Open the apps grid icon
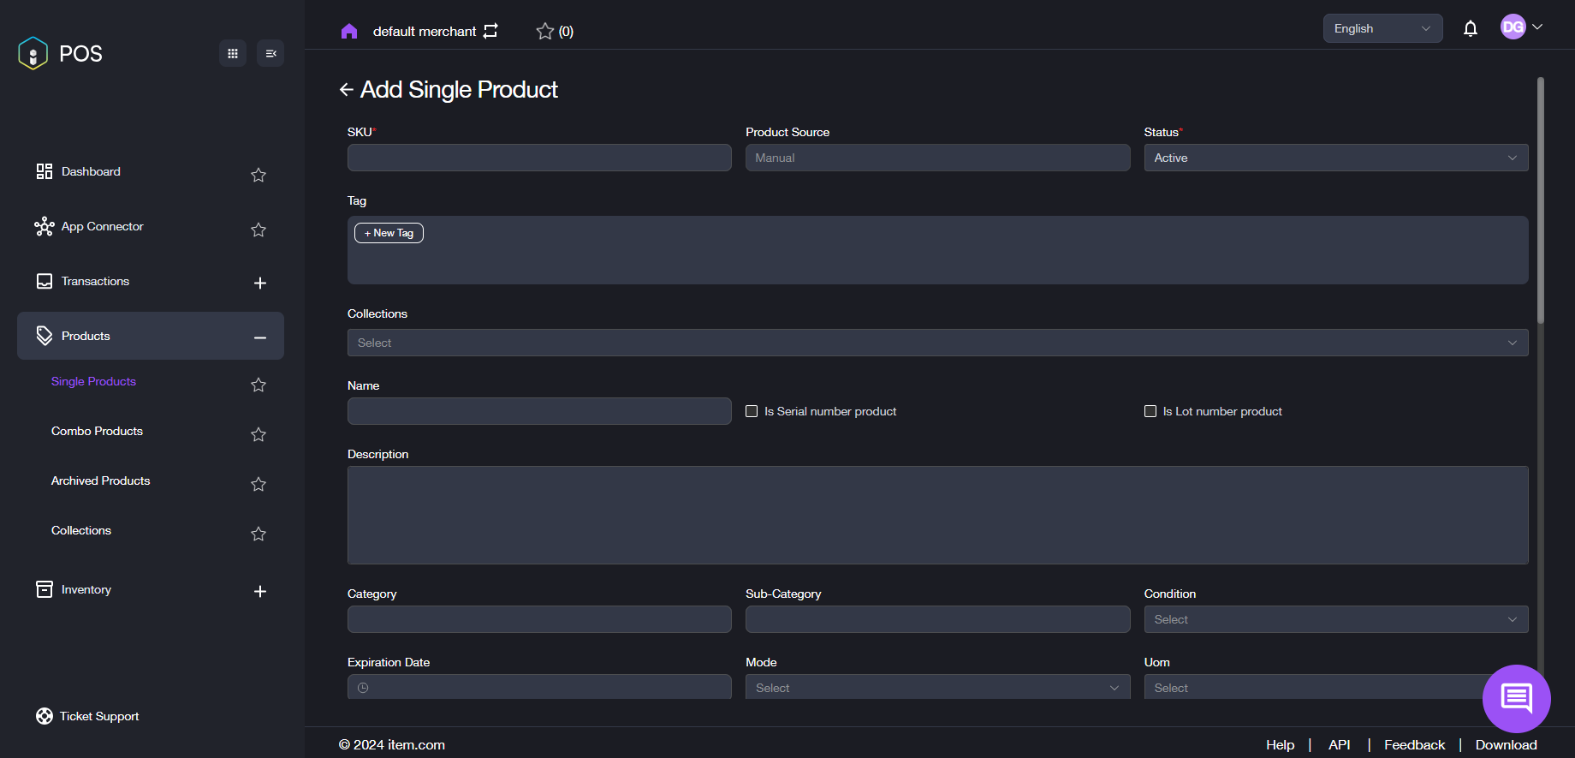The image size is (1575, 758). coord(233,53)
